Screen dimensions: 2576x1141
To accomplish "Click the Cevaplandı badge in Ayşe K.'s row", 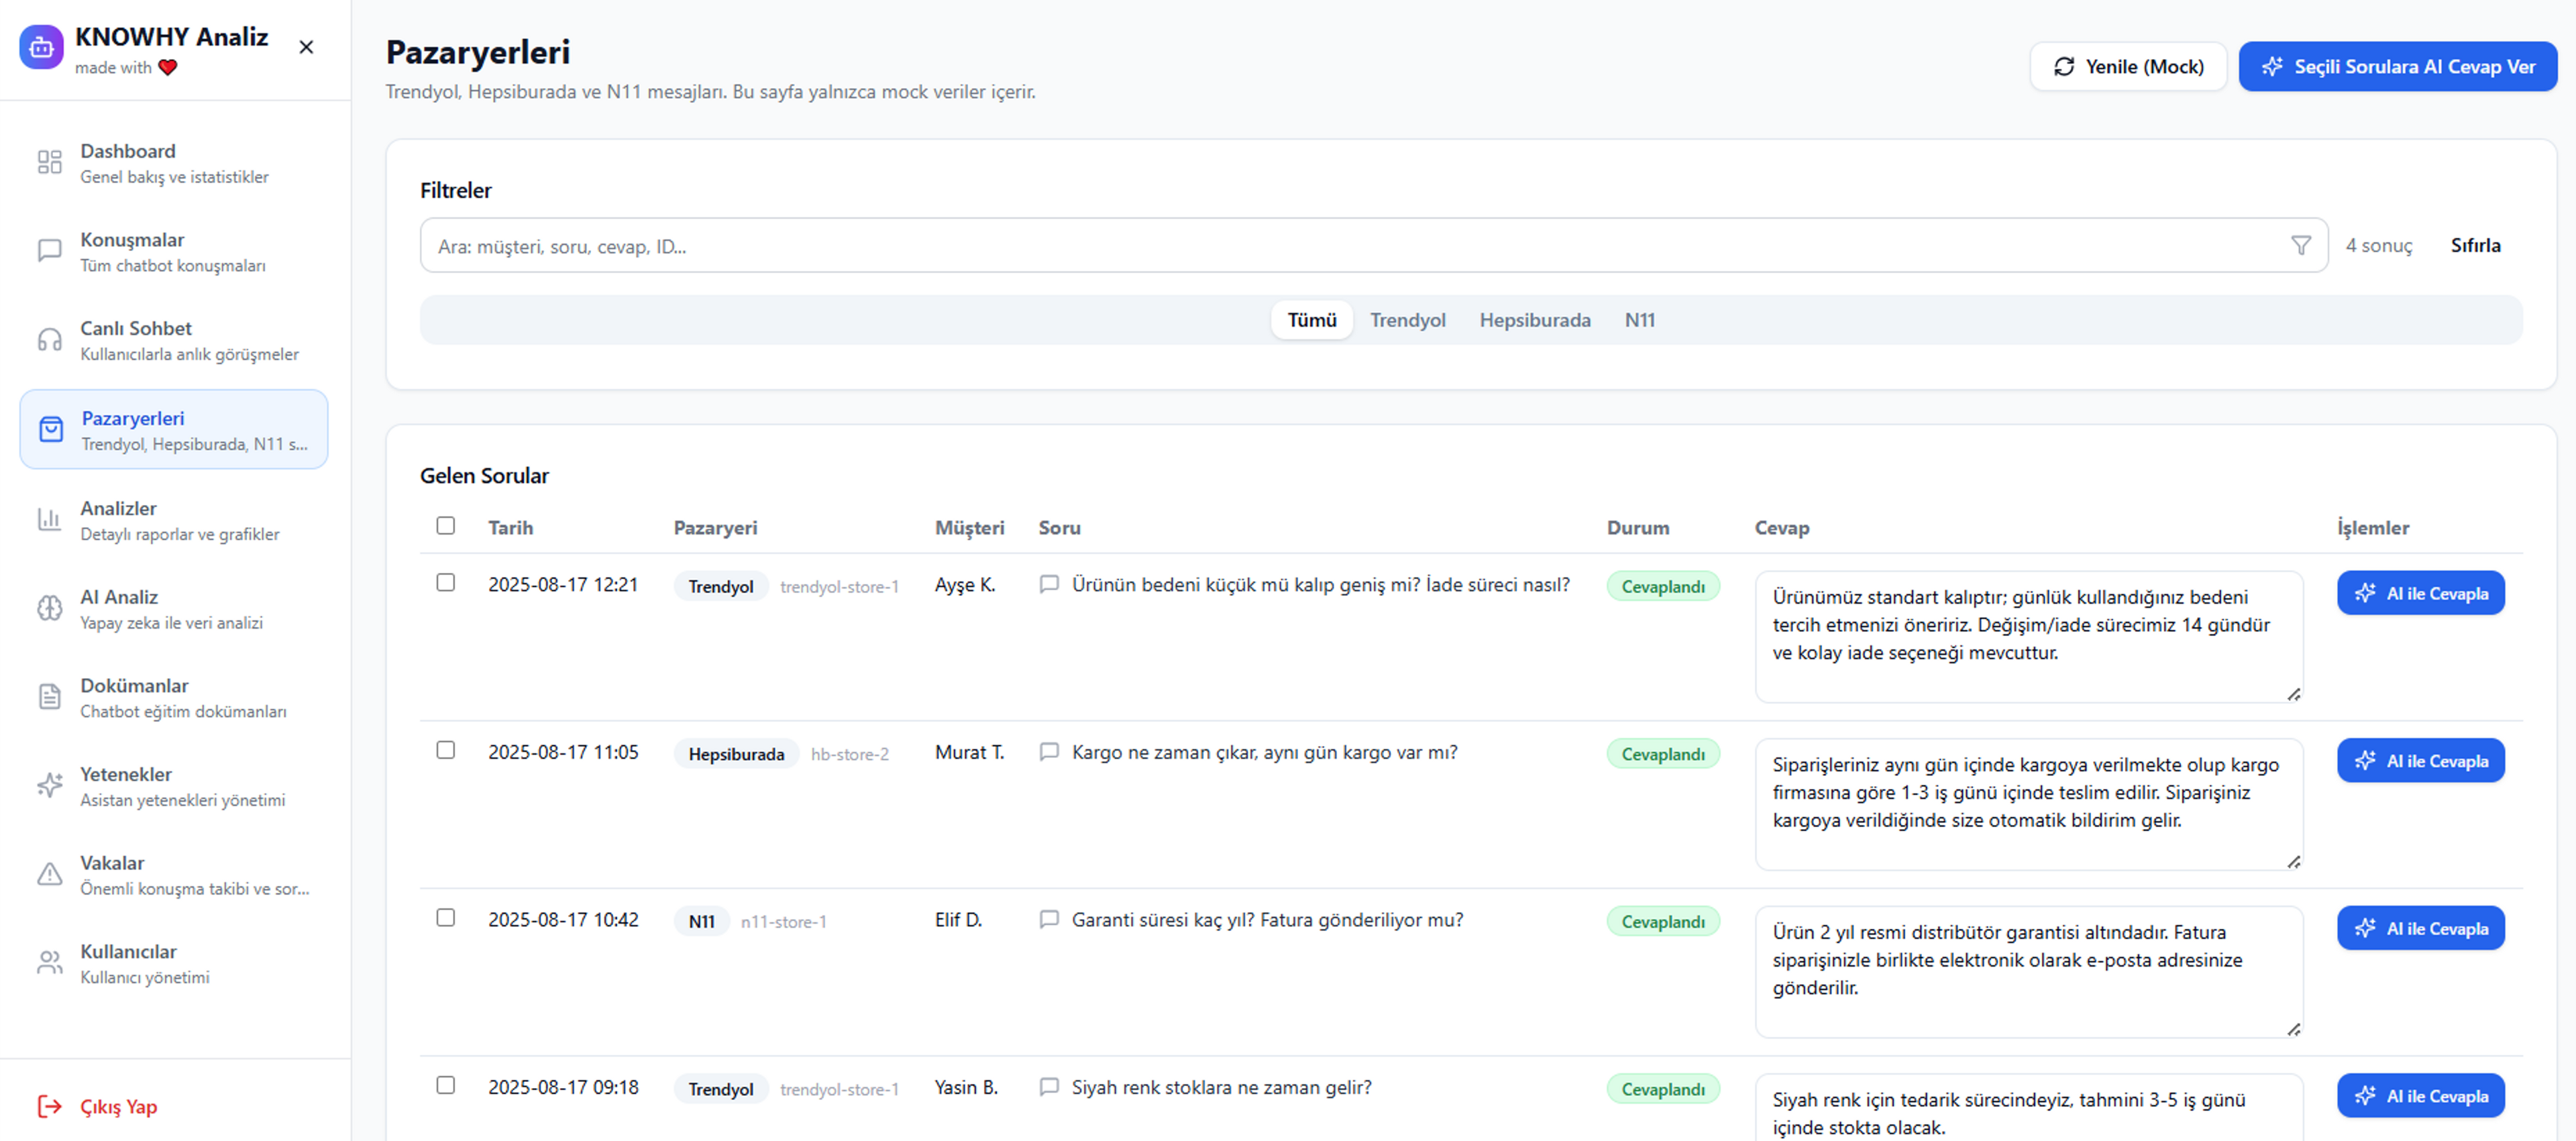I will 1662,586.
